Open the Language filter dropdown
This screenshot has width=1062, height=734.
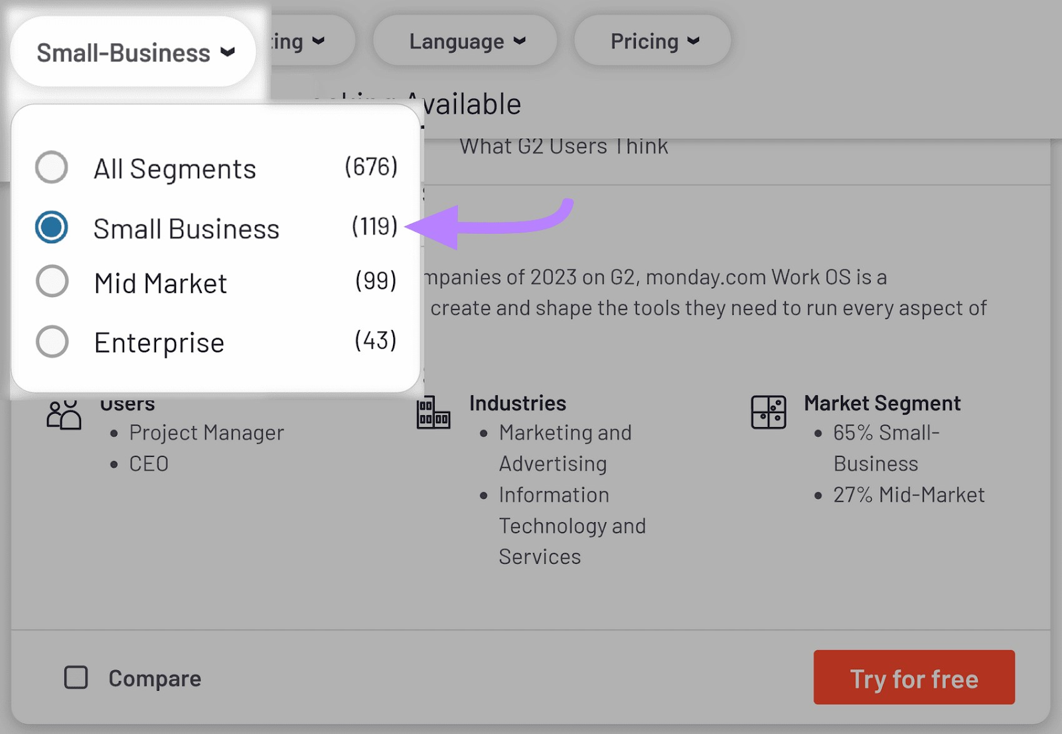[x=465, y=41]
